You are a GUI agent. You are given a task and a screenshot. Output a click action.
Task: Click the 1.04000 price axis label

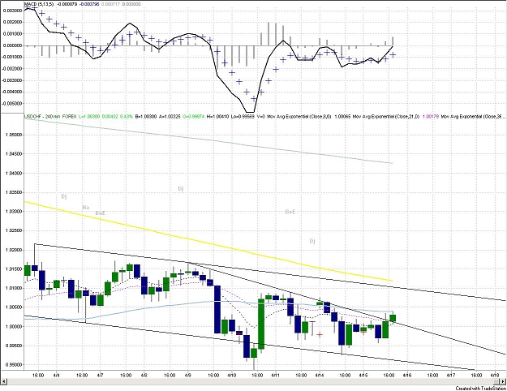pos(14,174)
